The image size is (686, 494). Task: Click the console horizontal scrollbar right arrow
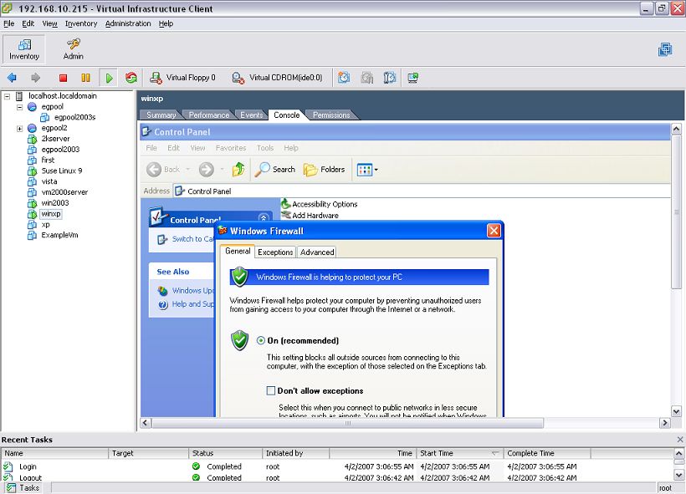(x=665, y=423)
